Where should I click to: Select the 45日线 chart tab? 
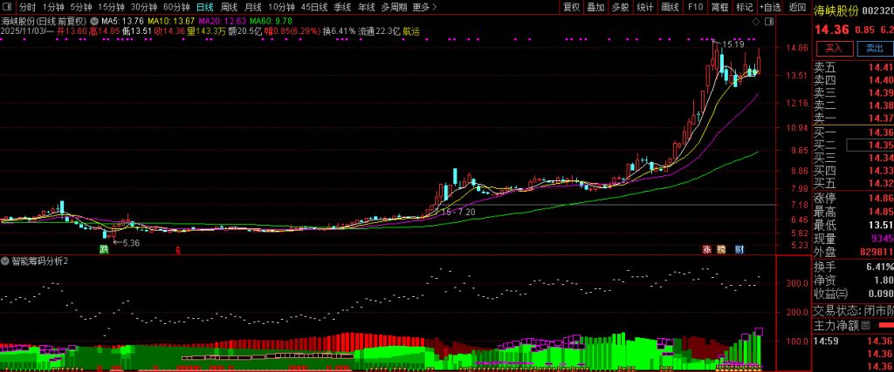(314, 7)
